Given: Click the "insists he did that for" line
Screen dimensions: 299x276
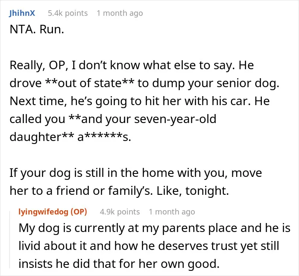Looking at the screenshot, I should (x=119, y=264).
